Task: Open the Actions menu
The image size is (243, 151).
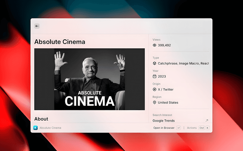Action: click(192, 128)
